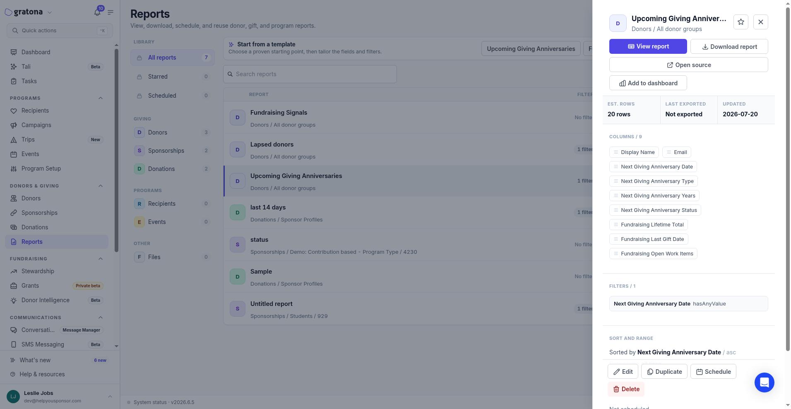Click the Search reports field

coord(310,74)
